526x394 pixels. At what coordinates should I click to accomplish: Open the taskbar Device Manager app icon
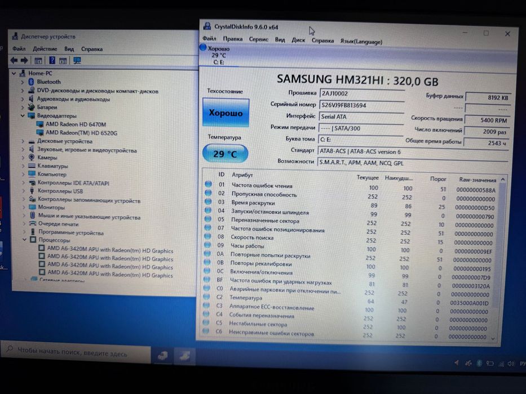click(163, 356)
